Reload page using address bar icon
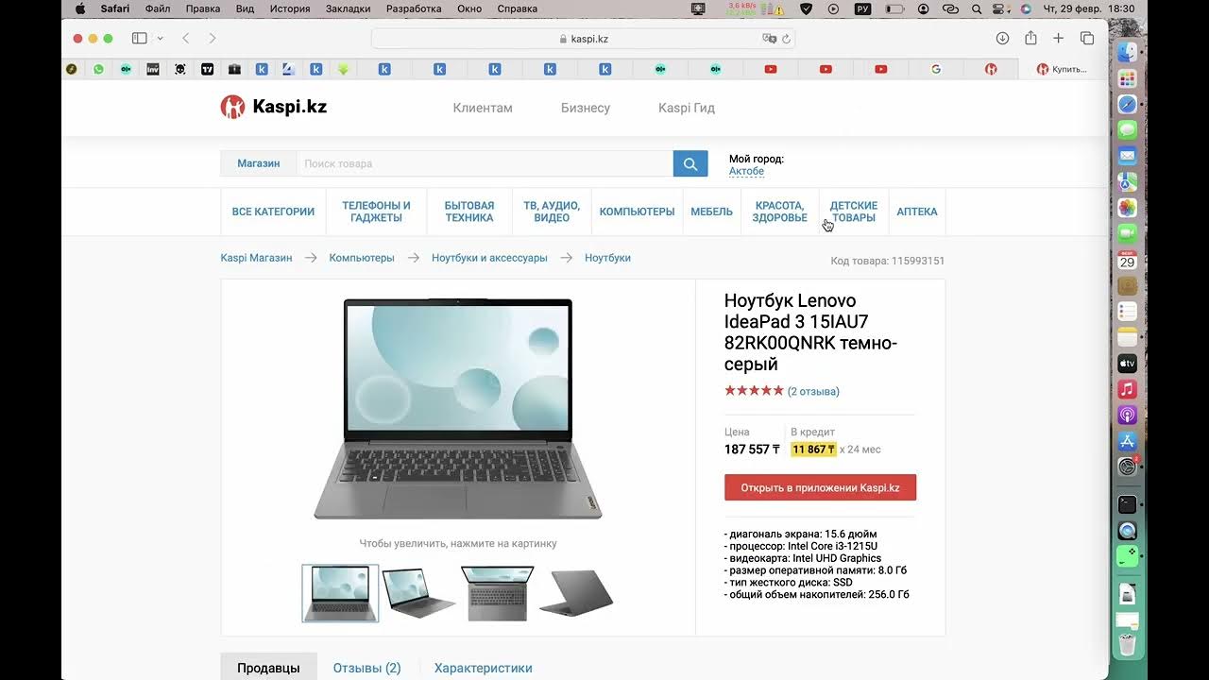This screenshot has height=680, width=1209. tap(786, 39)
